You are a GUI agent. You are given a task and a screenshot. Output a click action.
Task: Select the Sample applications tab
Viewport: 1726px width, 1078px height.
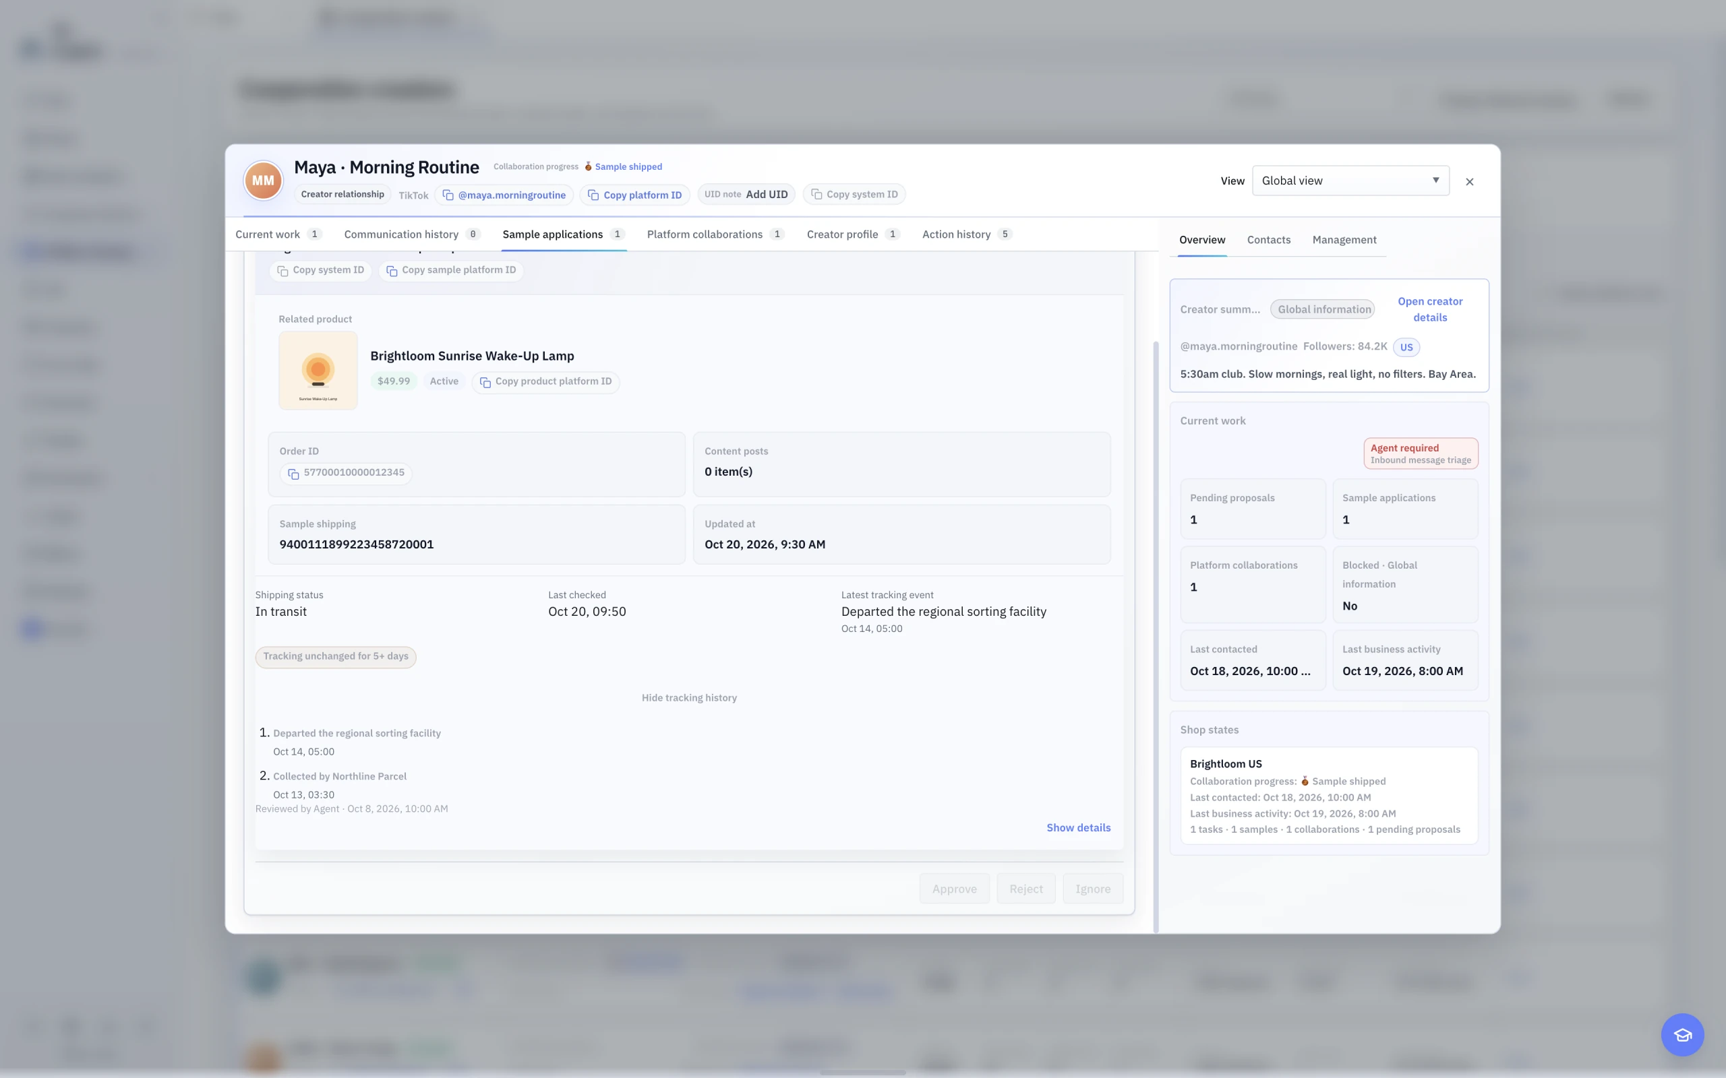(x=564, y=234)
